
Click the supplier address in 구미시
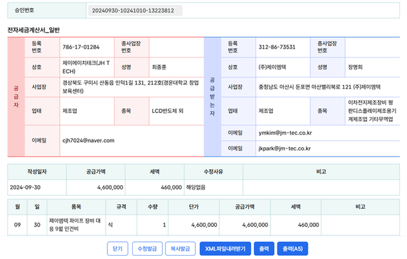(x=130, y=87)
